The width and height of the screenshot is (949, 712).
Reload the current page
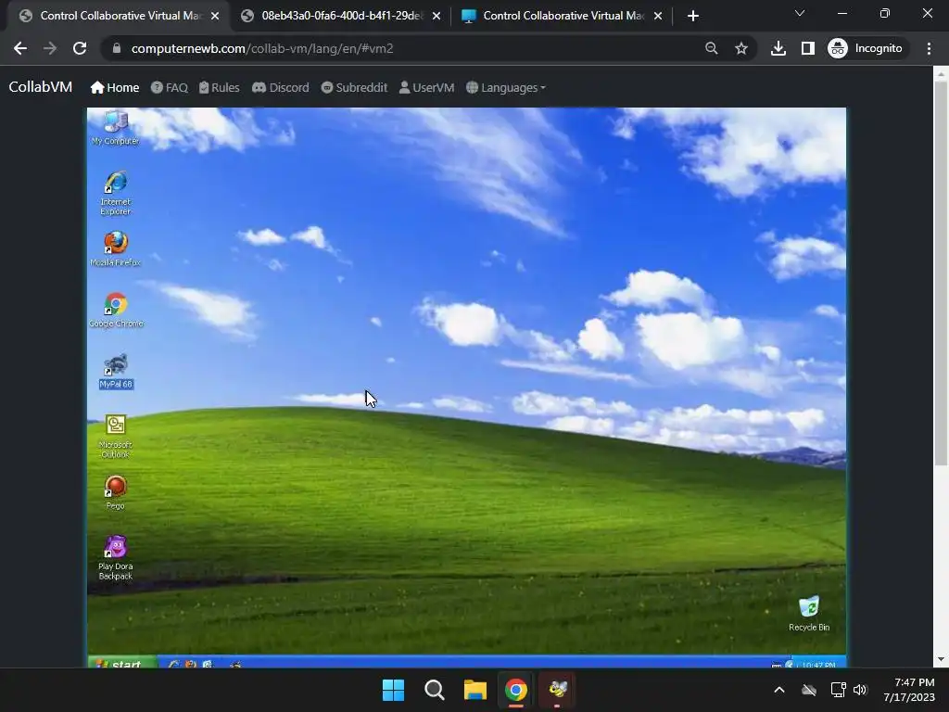point(80,48)
